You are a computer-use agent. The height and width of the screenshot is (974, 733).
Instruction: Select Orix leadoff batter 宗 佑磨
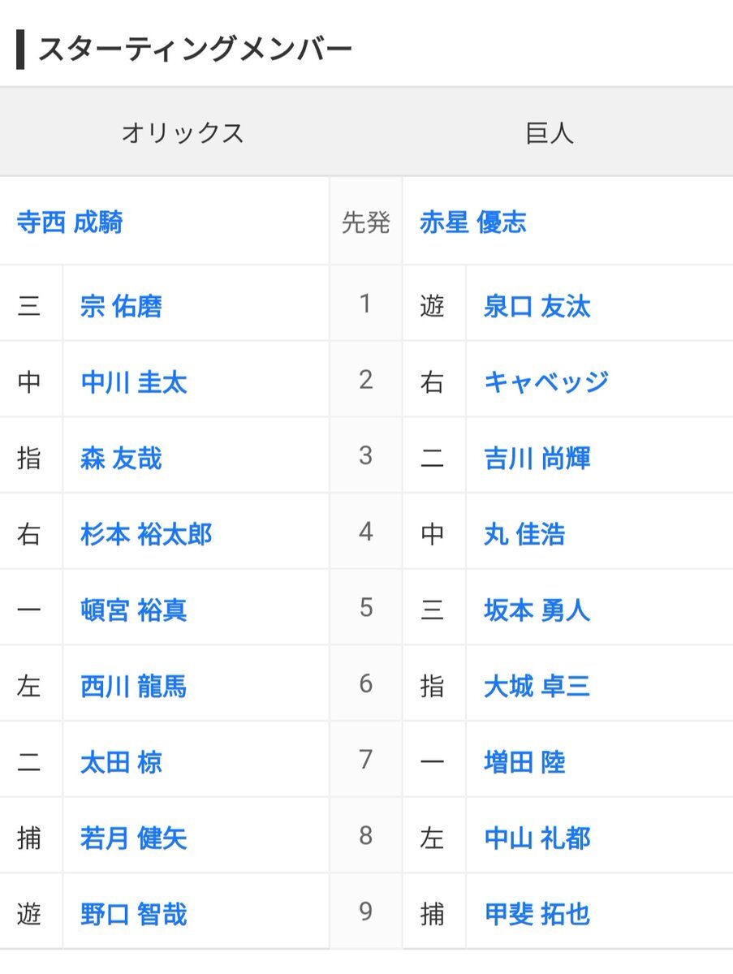click(121, 306)
